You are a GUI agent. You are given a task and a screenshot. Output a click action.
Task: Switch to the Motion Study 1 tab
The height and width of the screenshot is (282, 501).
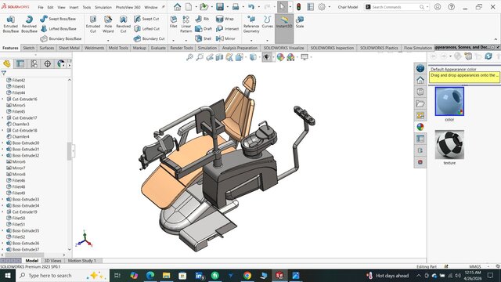(81, 261)
